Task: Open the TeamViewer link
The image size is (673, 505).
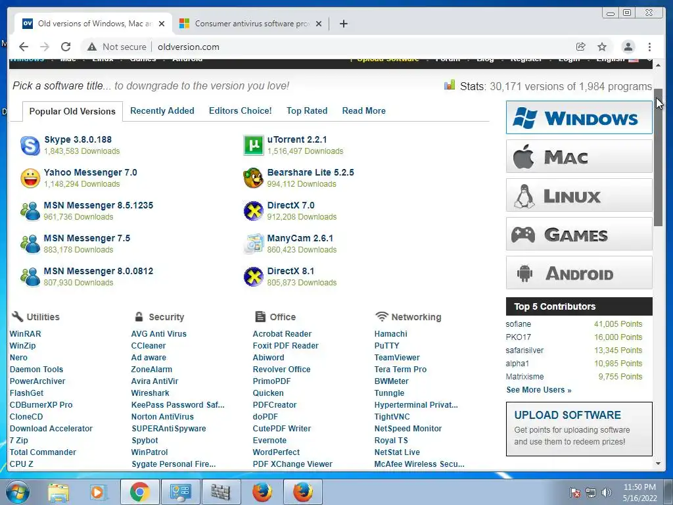Action: pos(397,357)
